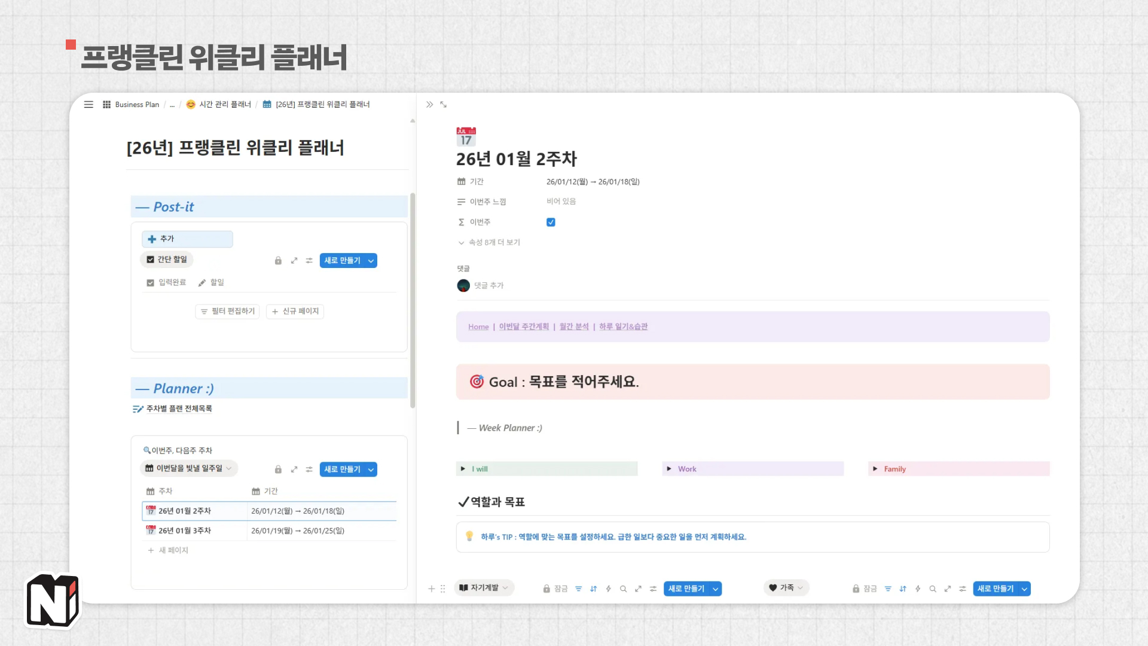Expand 속성 8개 더 보기
1148x646 pixels.
494,242
